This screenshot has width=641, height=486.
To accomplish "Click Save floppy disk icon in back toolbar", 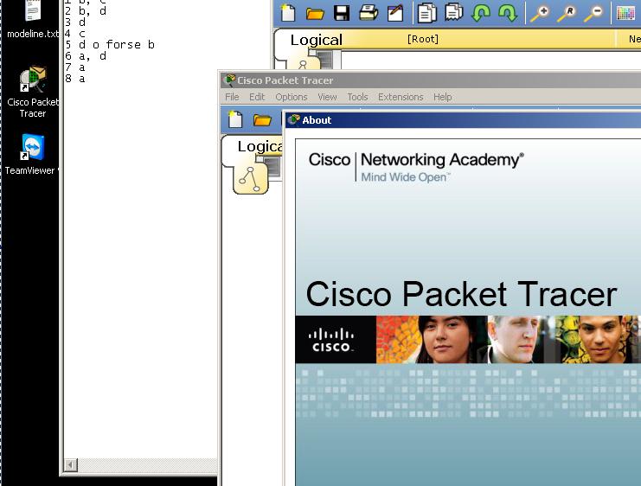I will pyautogui.click(x=342, y=13).
